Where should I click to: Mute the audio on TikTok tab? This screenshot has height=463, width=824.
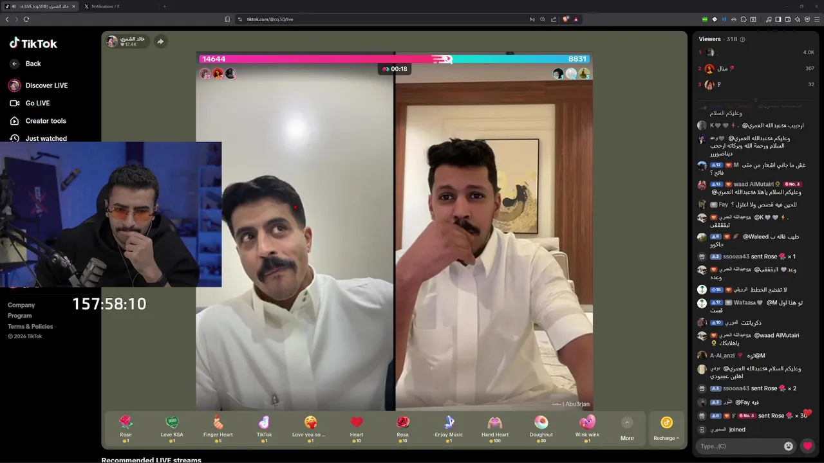coord(14,6)
